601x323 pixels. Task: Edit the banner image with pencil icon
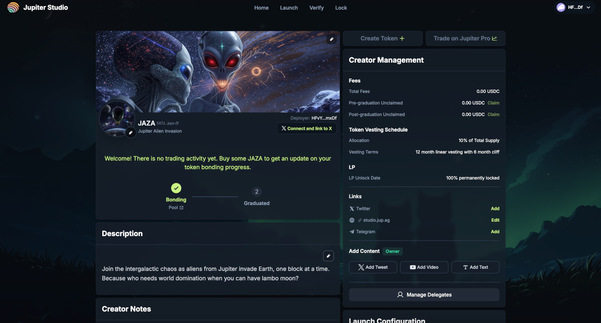click(332, 39)
